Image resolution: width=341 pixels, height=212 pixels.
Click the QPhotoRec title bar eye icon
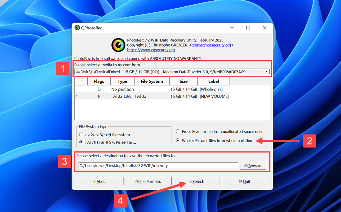click(77, 28)
